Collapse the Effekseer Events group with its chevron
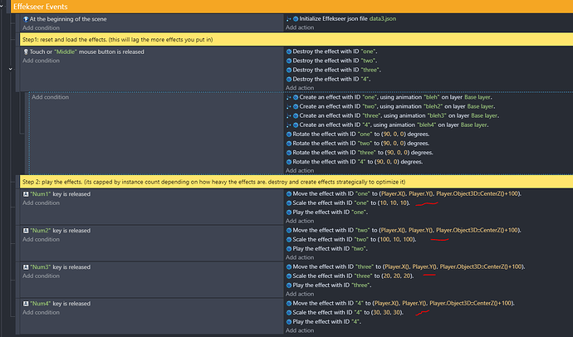573x337 pixels. tap(2, 6)
